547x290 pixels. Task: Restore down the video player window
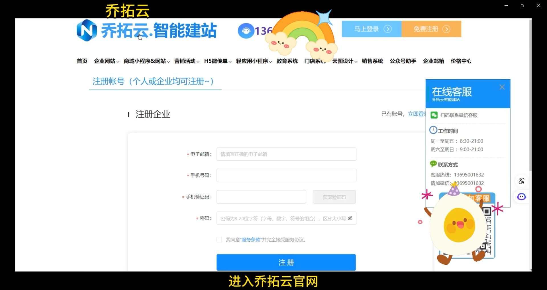(522, 5)
